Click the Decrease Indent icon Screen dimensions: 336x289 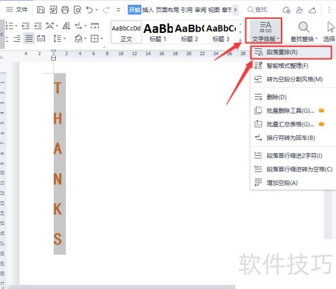pyautogui.click(x=26, y=26)
